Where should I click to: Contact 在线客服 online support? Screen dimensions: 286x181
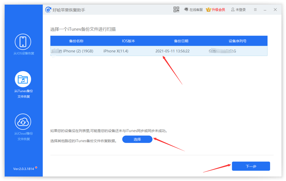pos(193,9)
